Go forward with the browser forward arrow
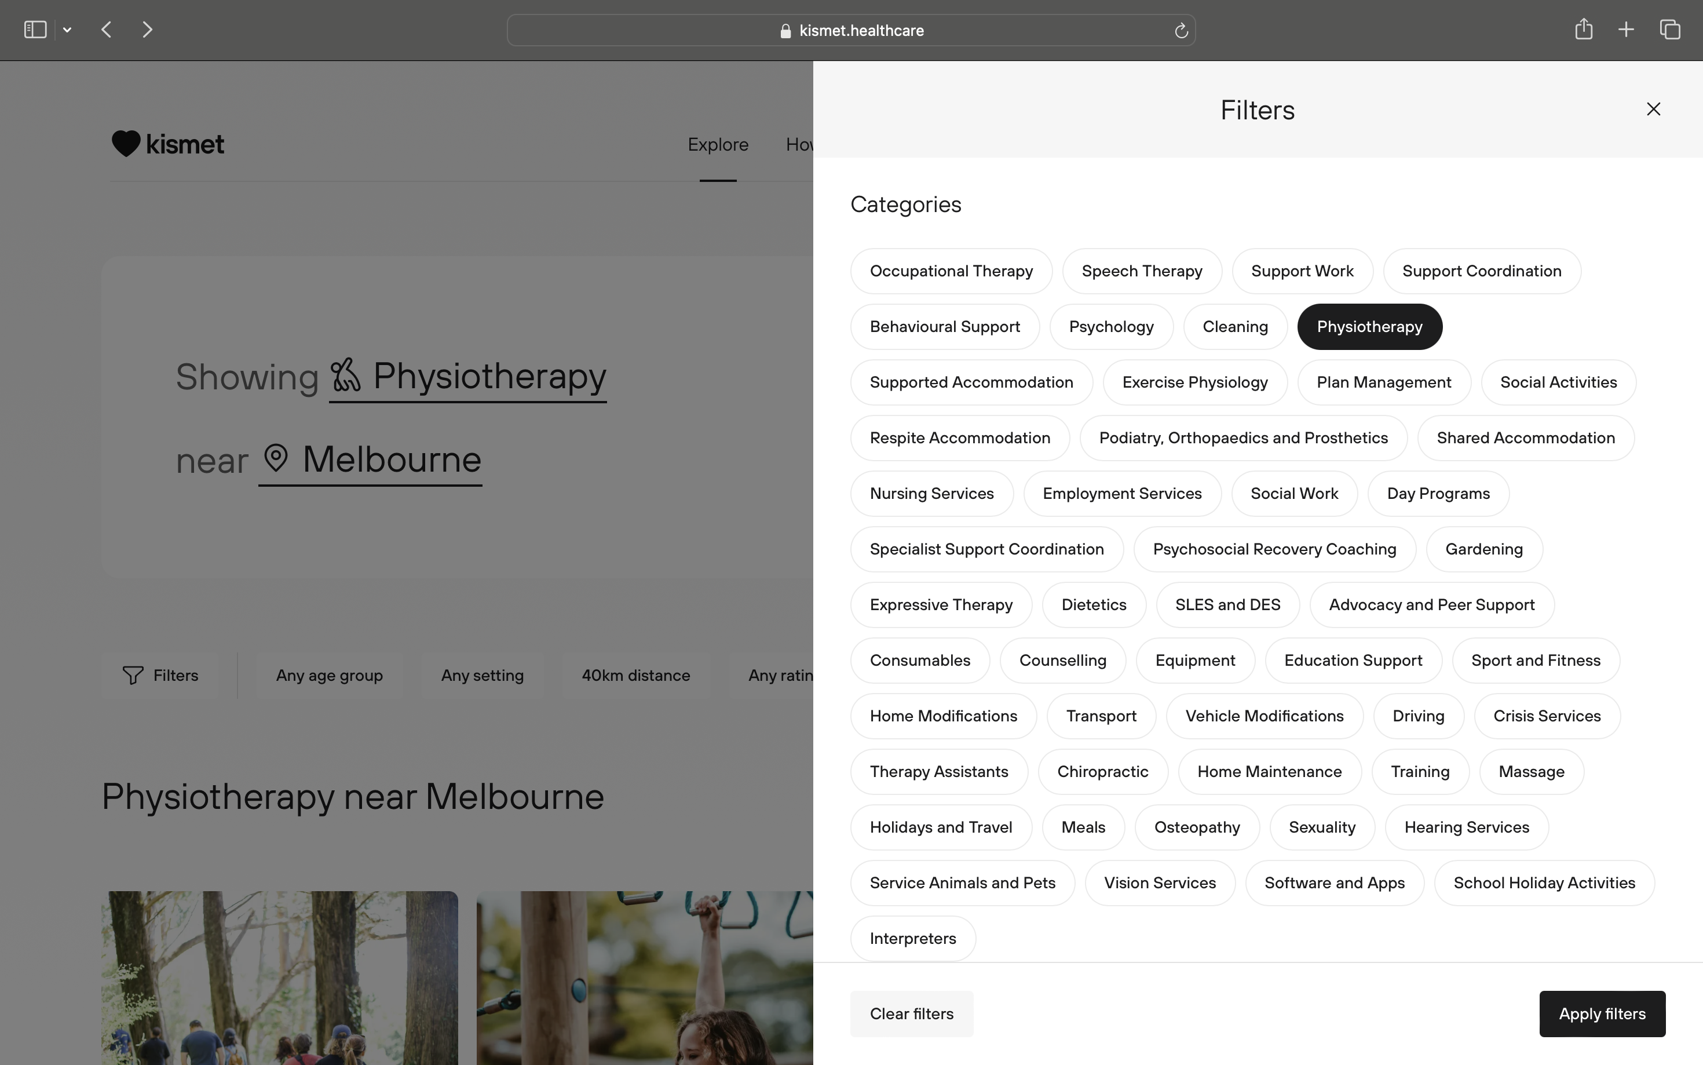Viewport: 1703px width, 1065px height. (147, 30)
